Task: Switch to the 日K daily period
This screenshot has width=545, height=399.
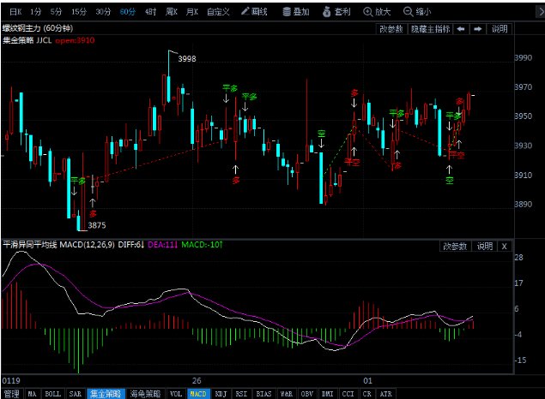Action: [15, 12]
